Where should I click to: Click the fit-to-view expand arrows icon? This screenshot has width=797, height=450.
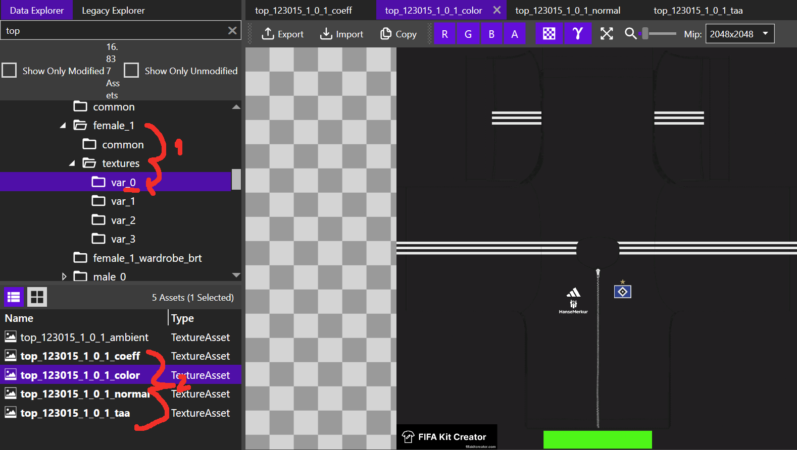click(x=607, y=34)
